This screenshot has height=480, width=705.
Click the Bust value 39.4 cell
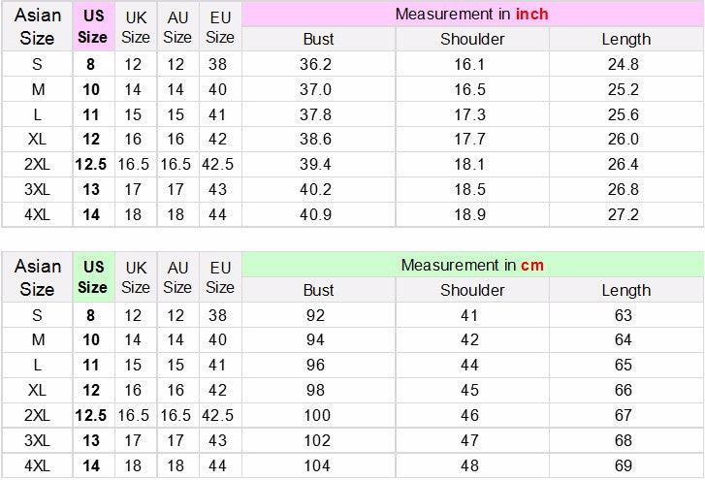(x=318, y=164)
